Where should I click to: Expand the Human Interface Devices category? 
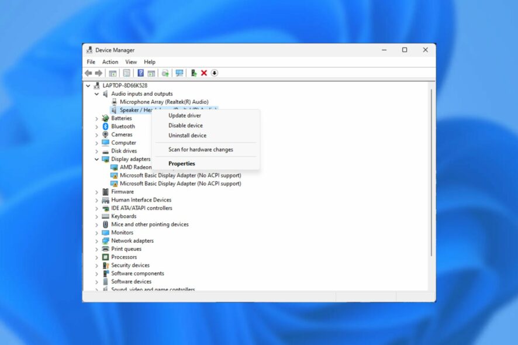(96, 200)
